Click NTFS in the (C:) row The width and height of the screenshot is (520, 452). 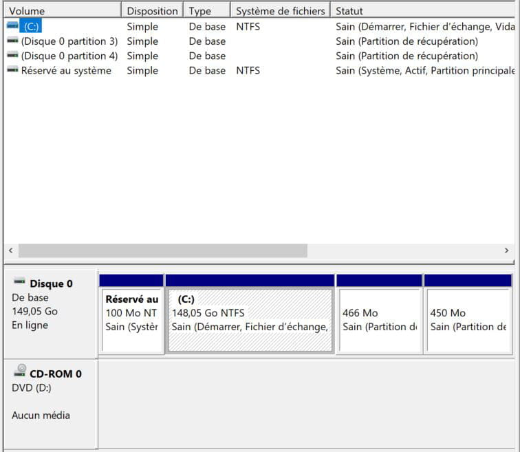[248, 27]
